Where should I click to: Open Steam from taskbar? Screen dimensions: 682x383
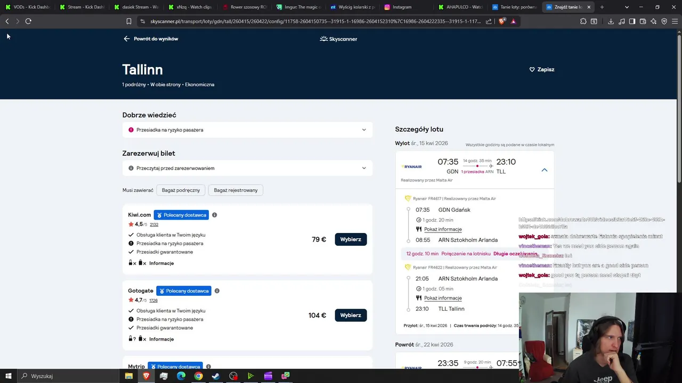216,376
